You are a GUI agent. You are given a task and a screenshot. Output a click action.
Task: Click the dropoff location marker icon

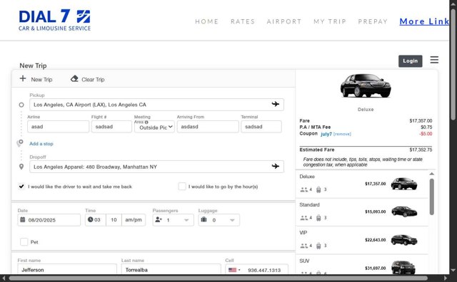pyautogui.click(x=21, y=167)
